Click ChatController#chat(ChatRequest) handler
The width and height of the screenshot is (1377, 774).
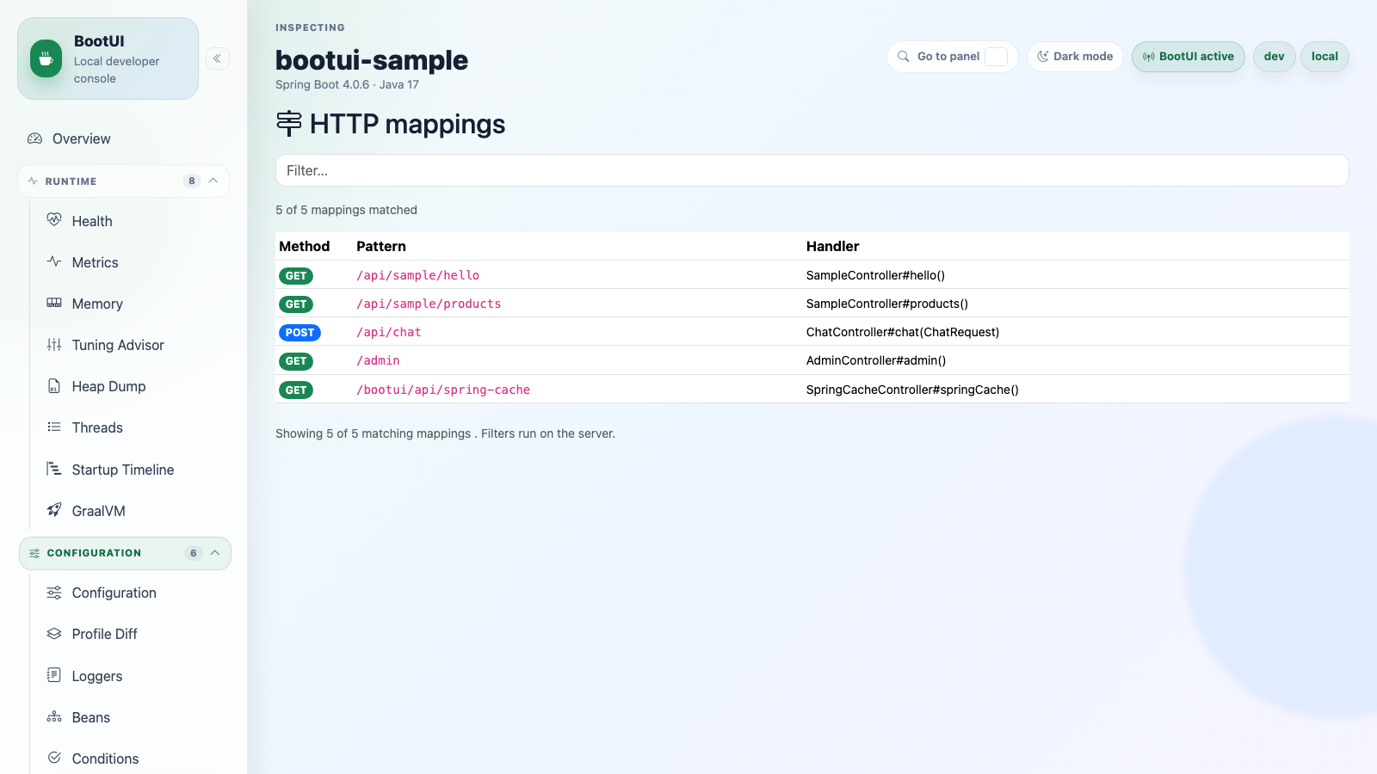pyautogui.click(x=903, y=332)
